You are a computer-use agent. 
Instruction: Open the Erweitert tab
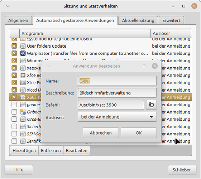[171, 20]
